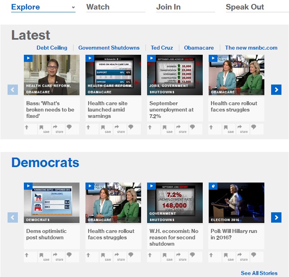Image resolution: width=289 pixels, height=277 pixels.
Task: Comment on 'W.H. economist' story
Action: [192, 256]
